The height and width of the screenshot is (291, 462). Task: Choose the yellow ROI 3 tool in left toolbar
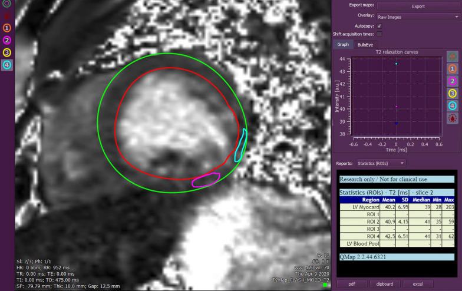tap(7, 52)
